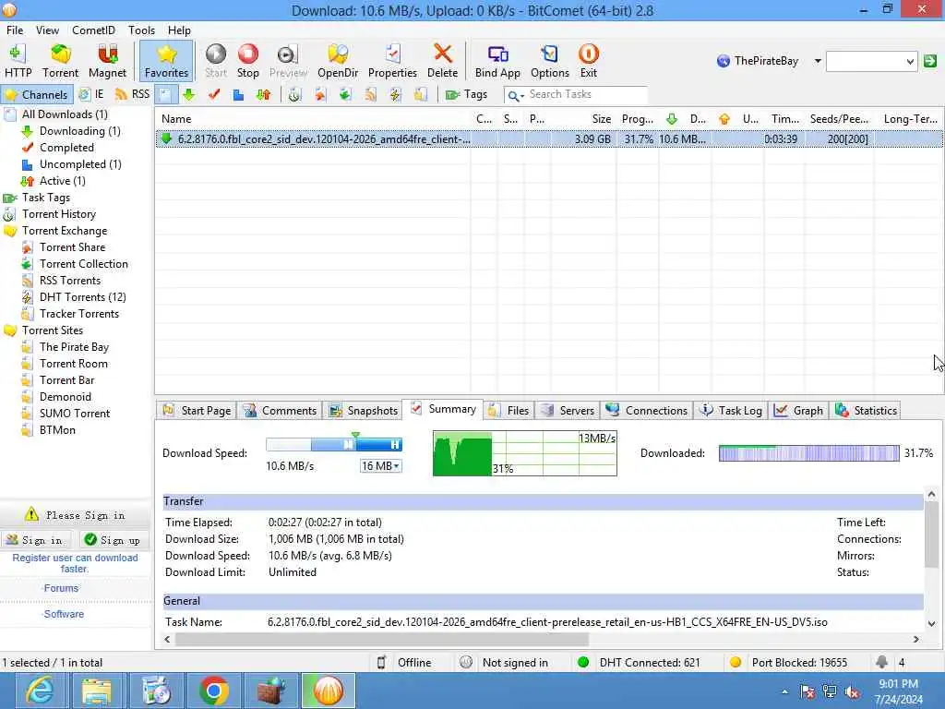Open the Help menu
The height and width of the screenshot is (709, 945).
(x=179, y=30)
